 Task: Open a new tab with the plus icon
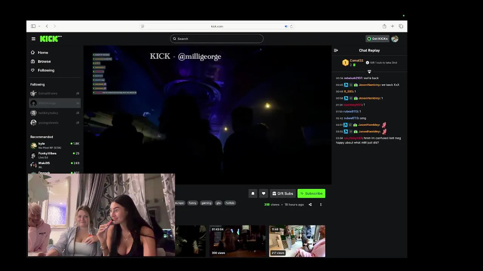click(392, 26)
